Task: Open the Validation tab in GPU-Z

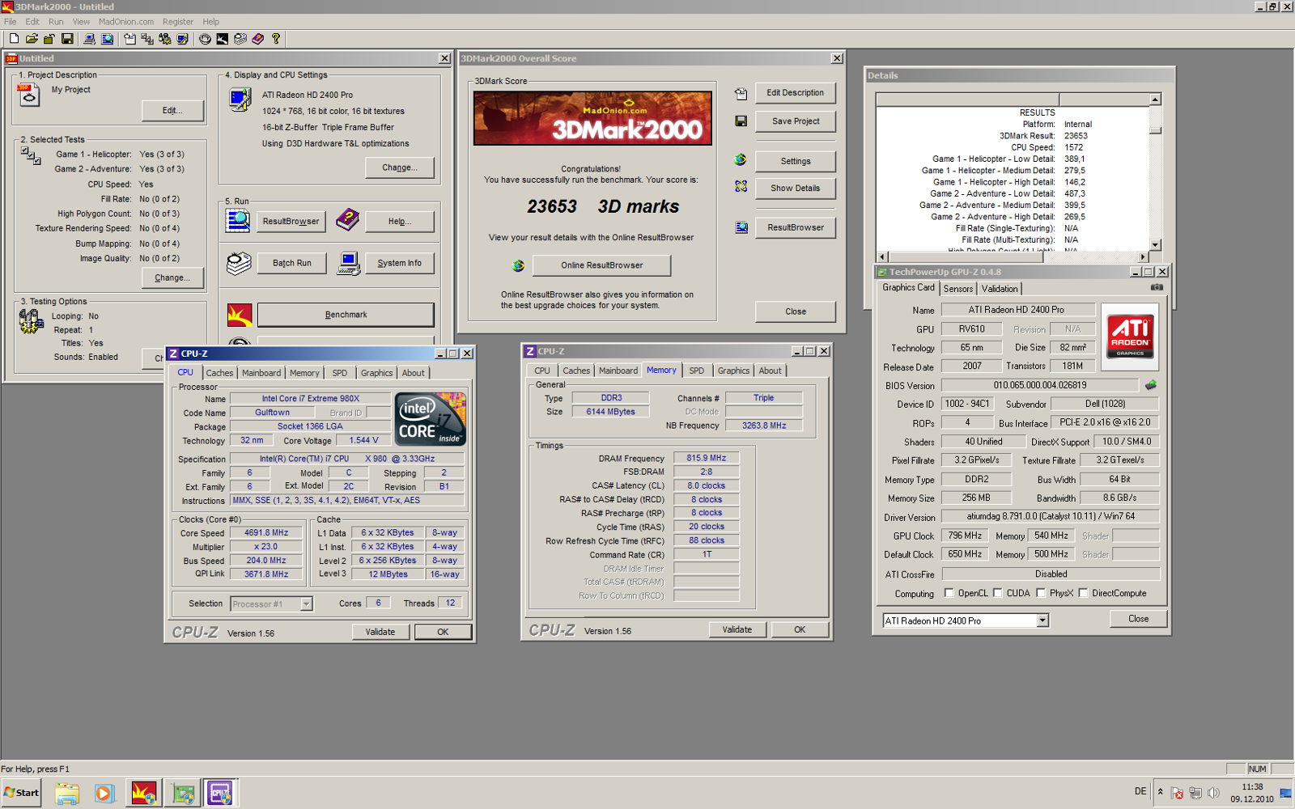Action: point(1000,289)
